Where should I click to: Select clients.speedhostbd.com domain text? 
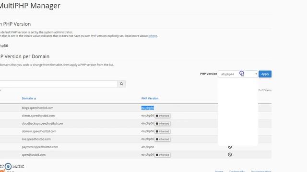point(38,116)
